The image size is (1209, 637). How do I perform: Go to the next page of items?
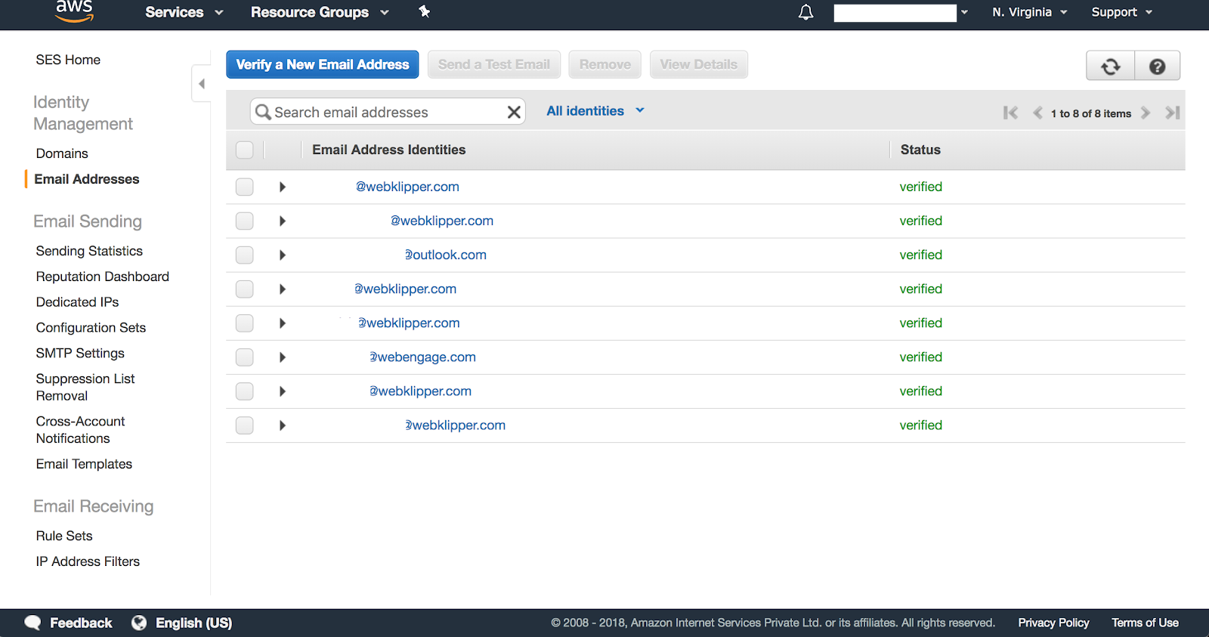tap(1146, 113)
